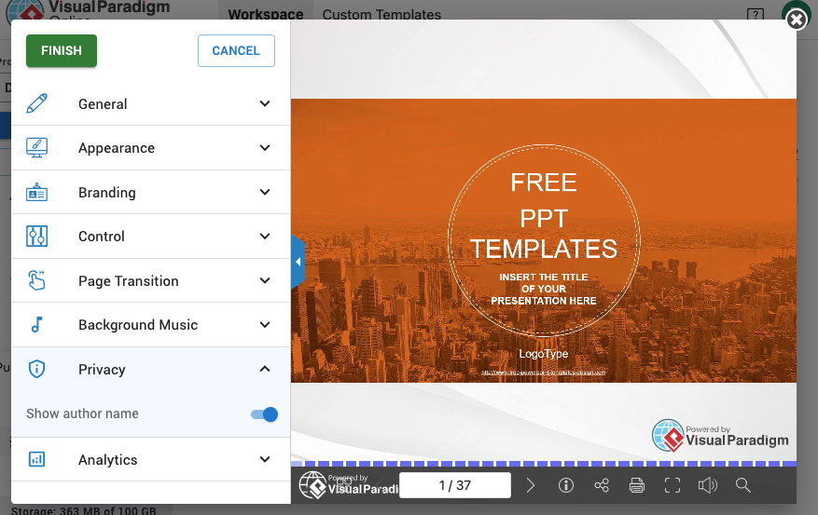Click the green FINISH button
Screen dimensions: 818x515
point(62,51)
